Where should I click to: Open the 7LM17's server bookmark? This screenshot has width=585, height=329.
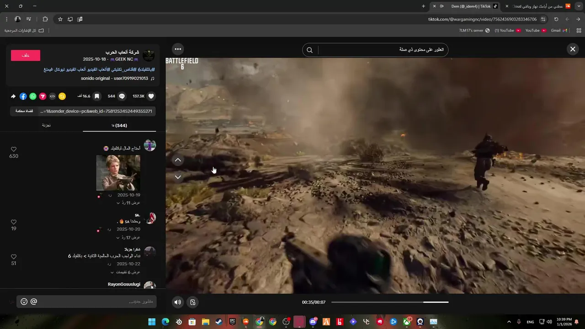pos(474,31)
